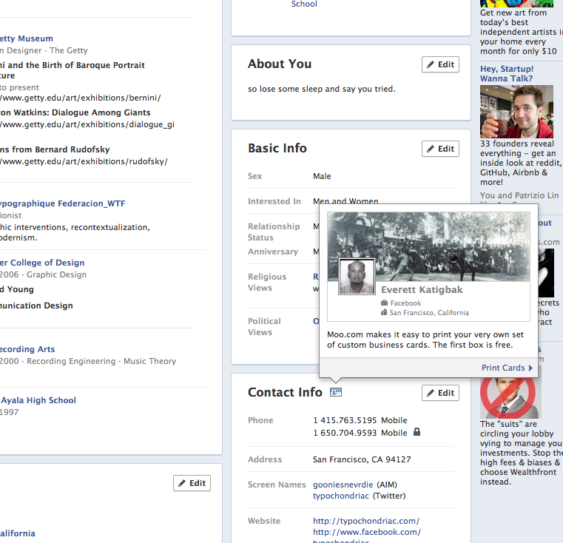
Task: Click the lock icon next to 650.704.9593
Action: (417, 432)
